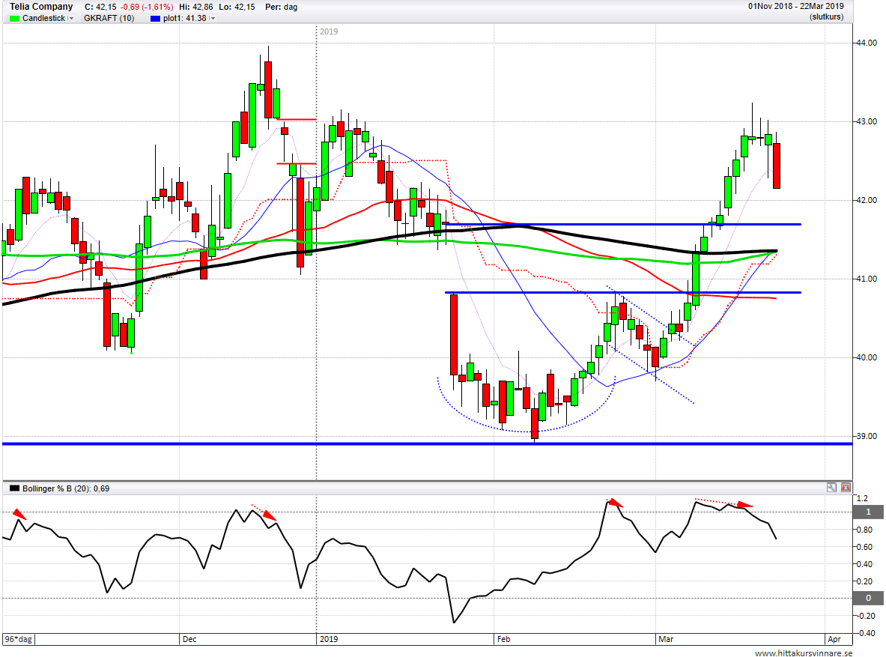
Task: Click the 2019 label on bottom time axis
Action: click(x=329, y=639)
